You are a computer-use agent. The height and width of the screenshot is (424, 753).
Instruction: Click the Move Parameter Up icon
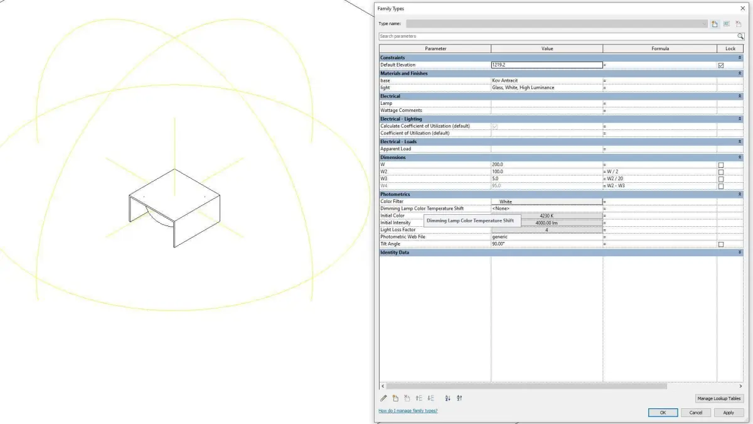tap(419, 398)
